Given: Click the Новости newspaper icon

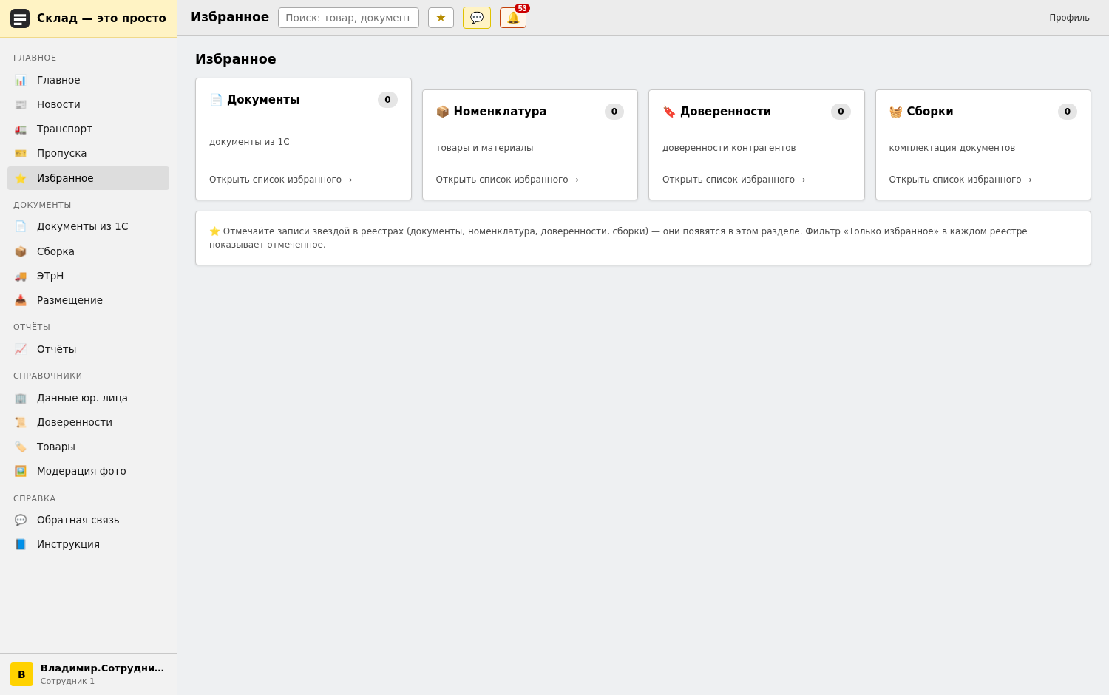Looking at the screenshot, I should [21, 104].
